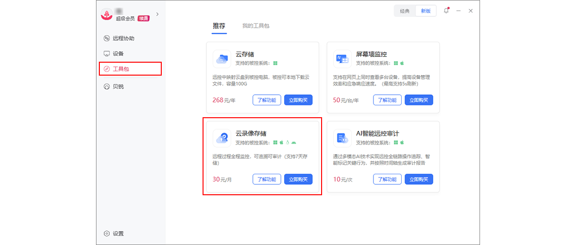This screenshot has width=576, height=245.
Task: Select 工具包 in the sidebar
Action: pyautogui.click(x=130, y=69)
